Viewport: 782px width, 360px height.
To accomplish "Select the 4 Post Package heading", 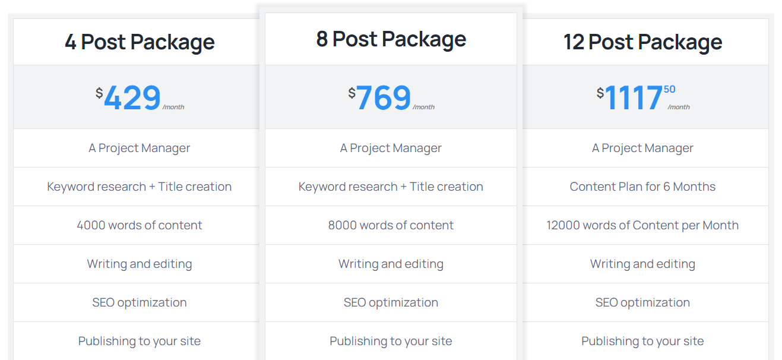I will (x=140, y=42).
